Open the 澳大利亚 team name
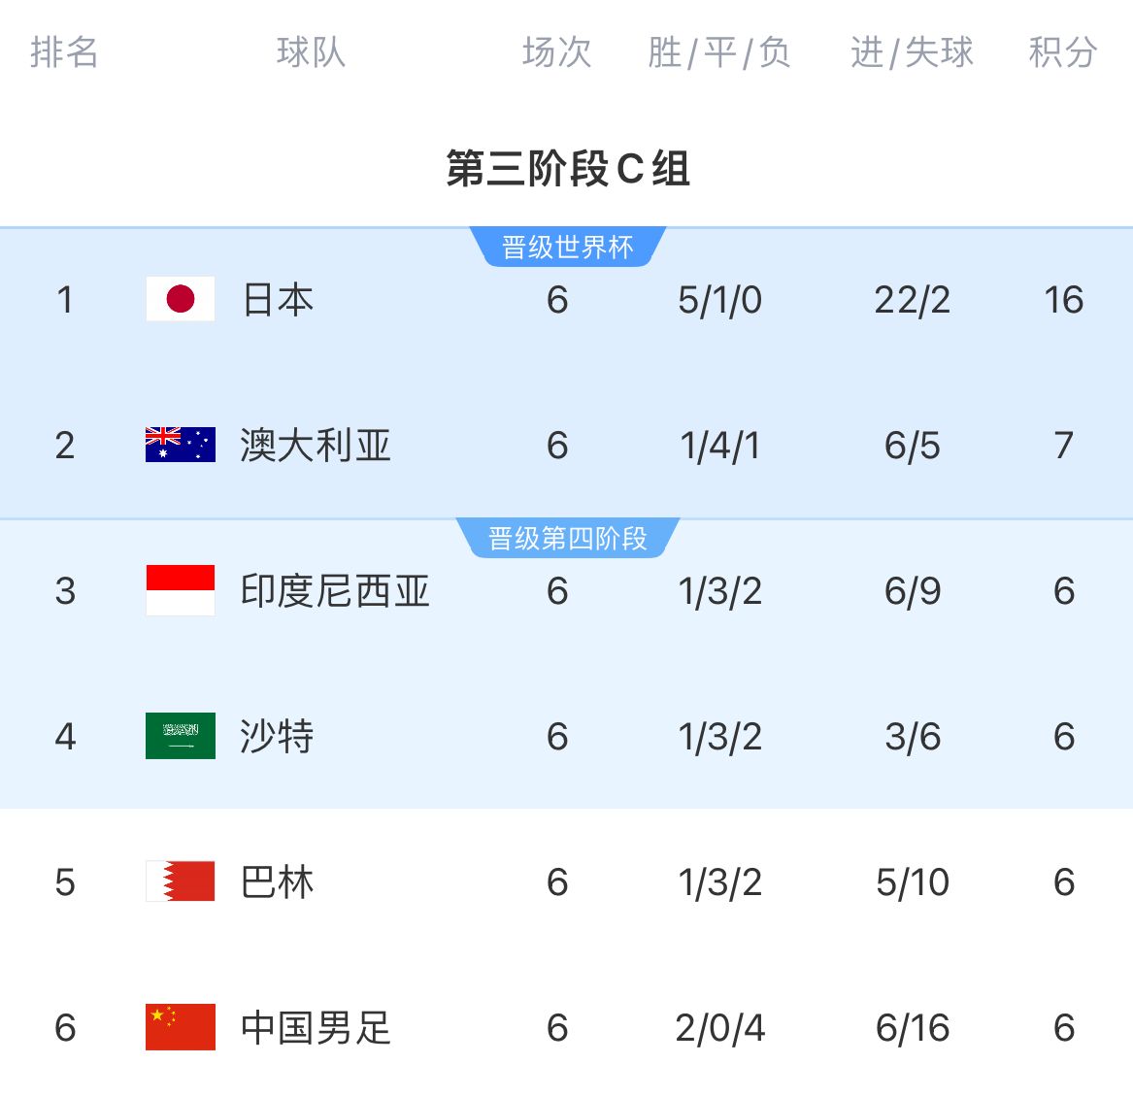 315,446
